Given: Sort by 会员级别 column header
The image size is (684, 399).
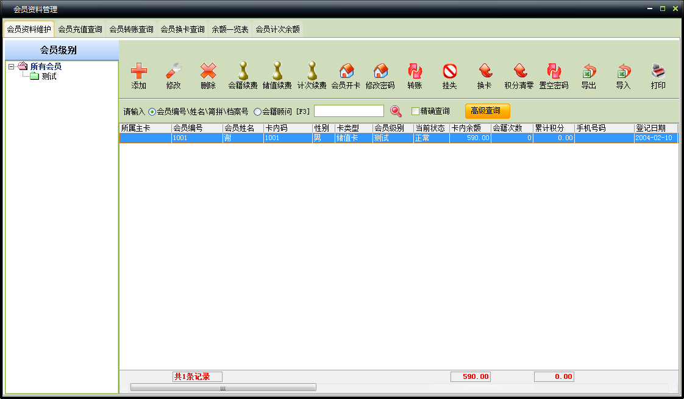Looking at the screenshot, I should [393, 128].
